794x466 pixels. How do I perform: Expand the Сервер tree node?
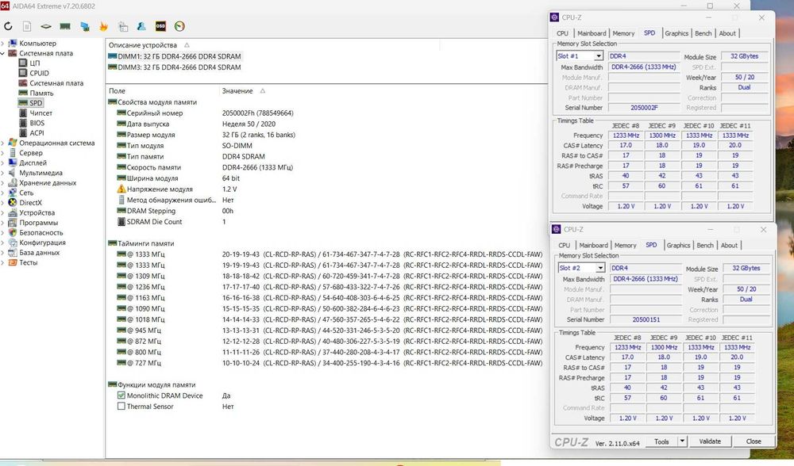[2, 153]
